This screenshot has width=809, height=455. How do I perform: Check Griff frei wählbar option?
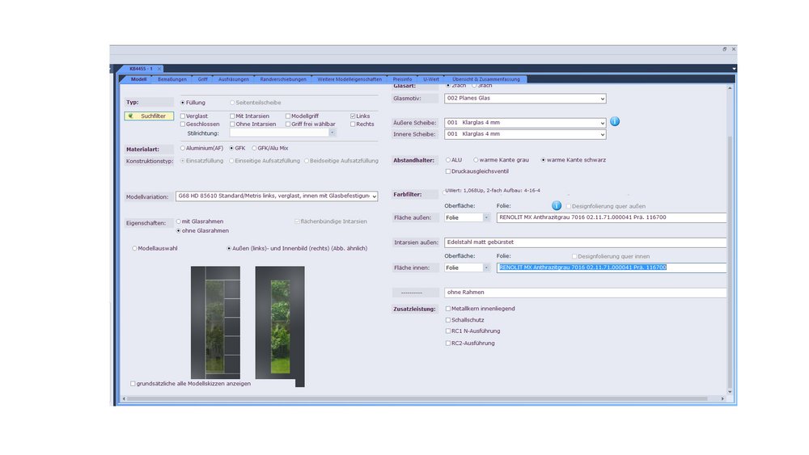[x=288, y=124]
